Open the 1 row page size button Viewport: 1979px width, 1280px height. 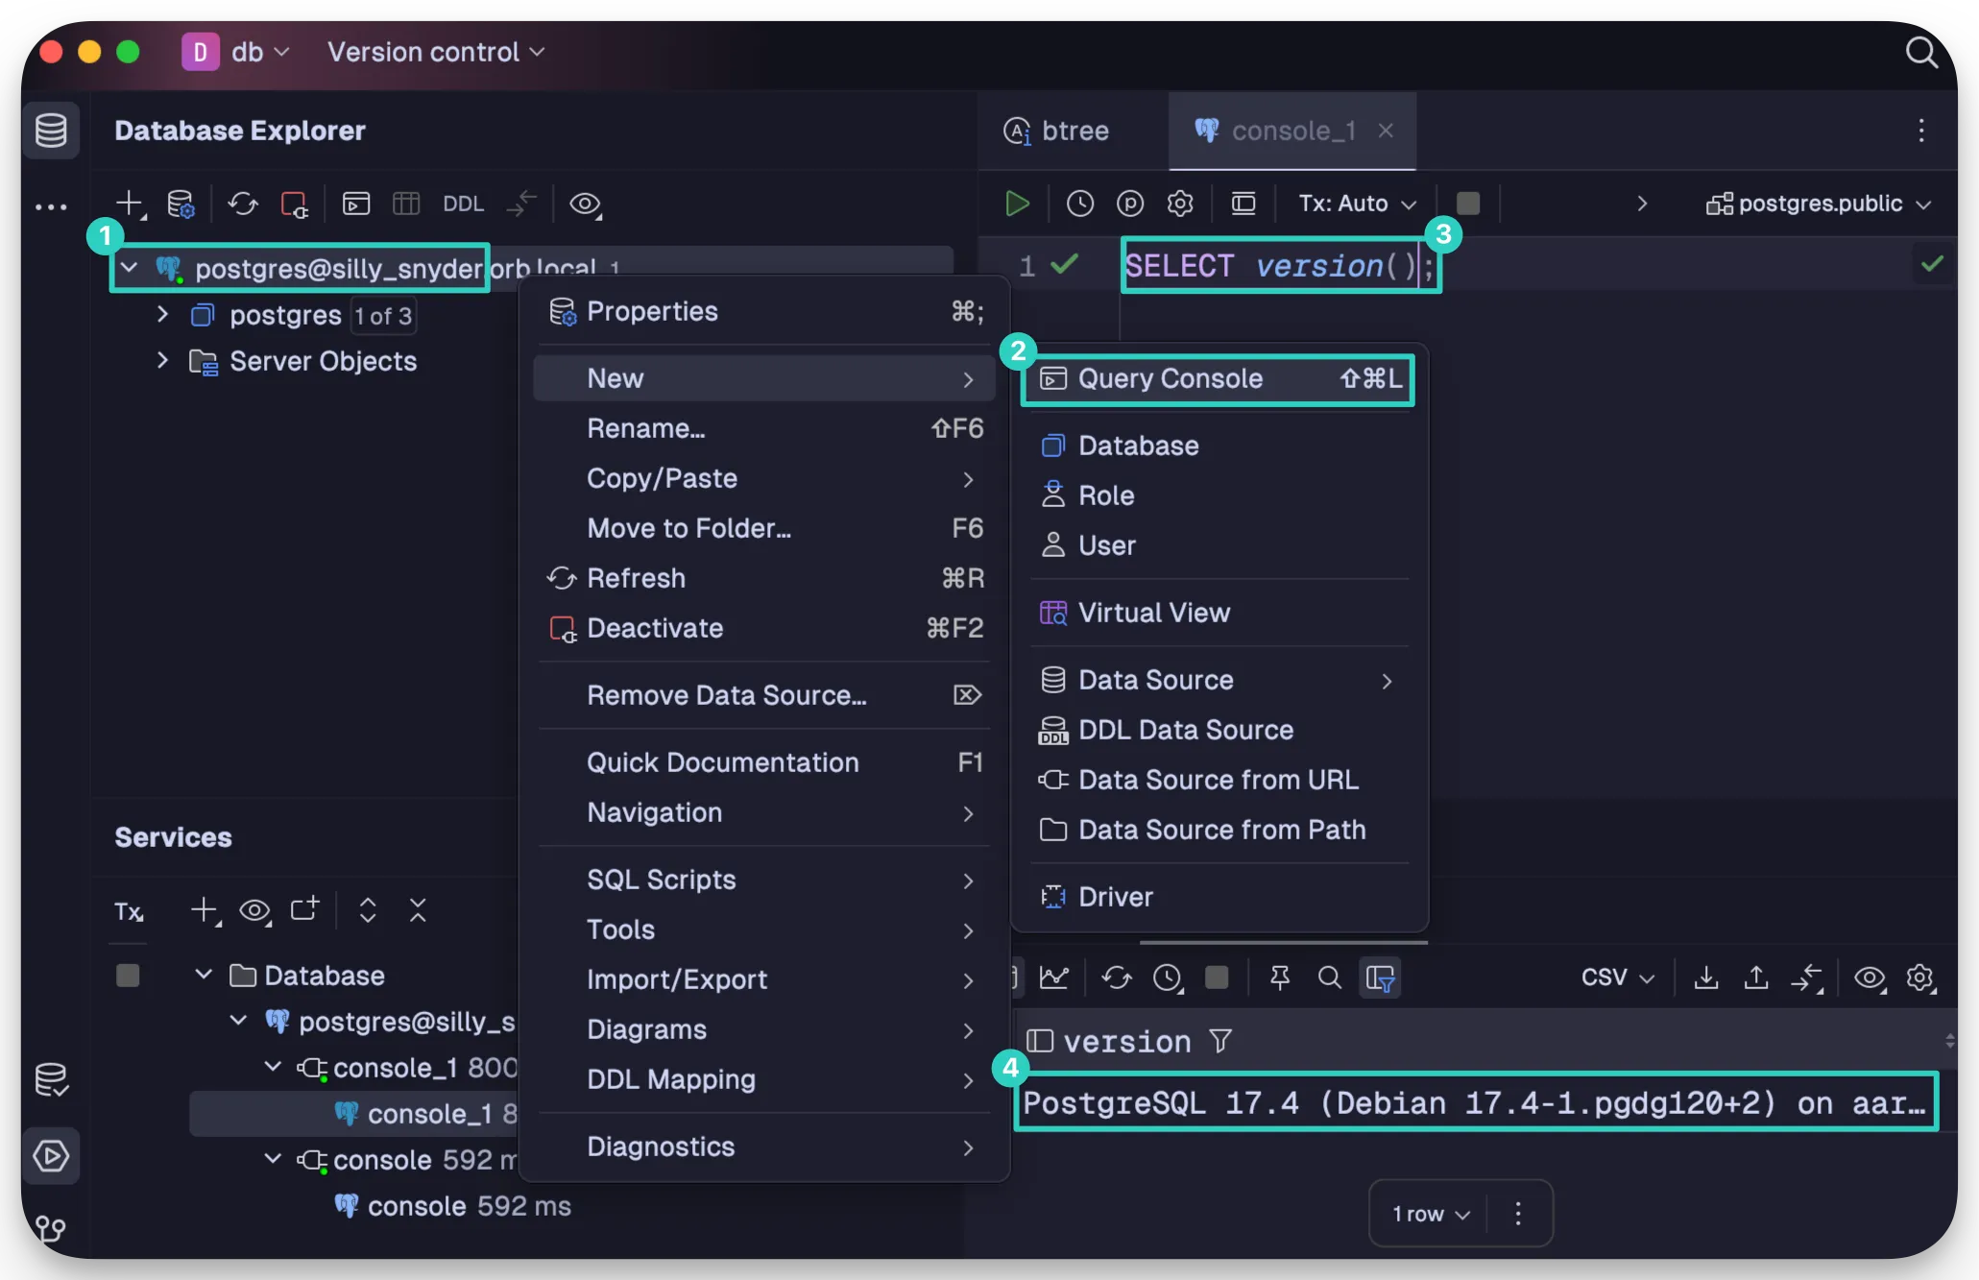[x=1431, y=1214]
